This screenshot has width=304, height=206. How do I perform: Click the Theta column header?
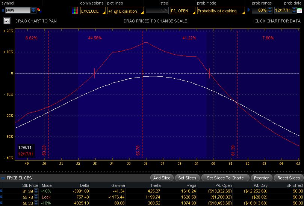[156, 185]
